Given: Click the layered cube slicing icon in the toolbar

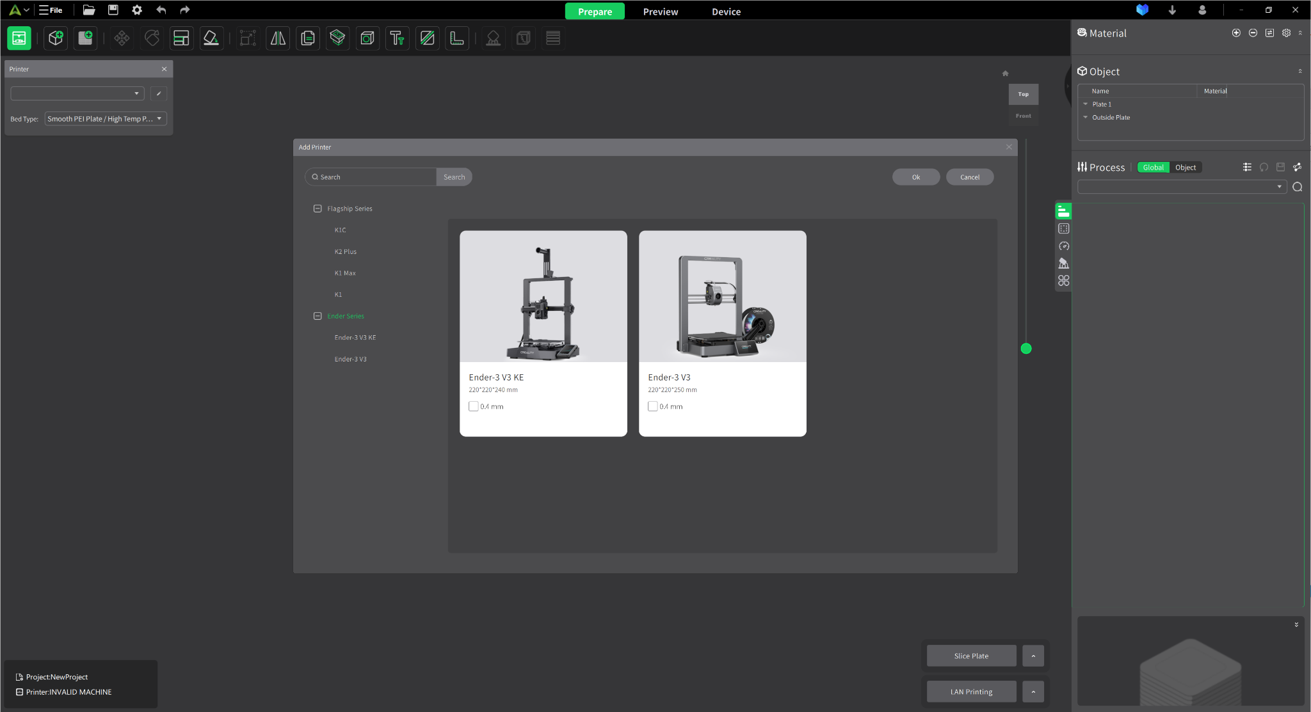Looking at the screenshot, I should [337, 38].
